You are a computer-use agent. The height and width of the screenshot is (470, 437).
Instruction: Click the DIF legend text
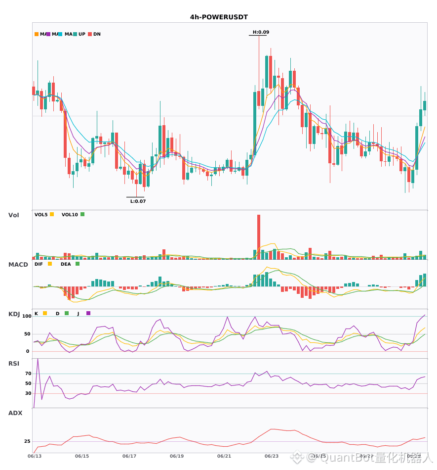point(39,264)
